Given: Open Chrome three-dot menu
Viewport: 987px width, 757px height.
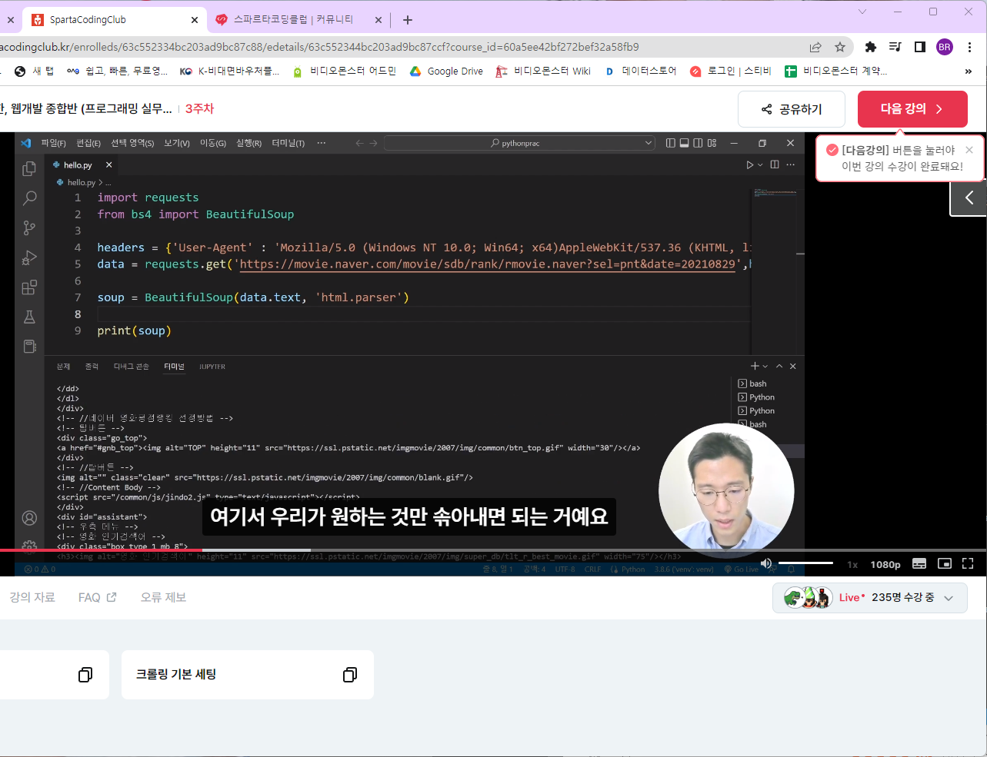Looking at the screenshot, I should (970, 47).
